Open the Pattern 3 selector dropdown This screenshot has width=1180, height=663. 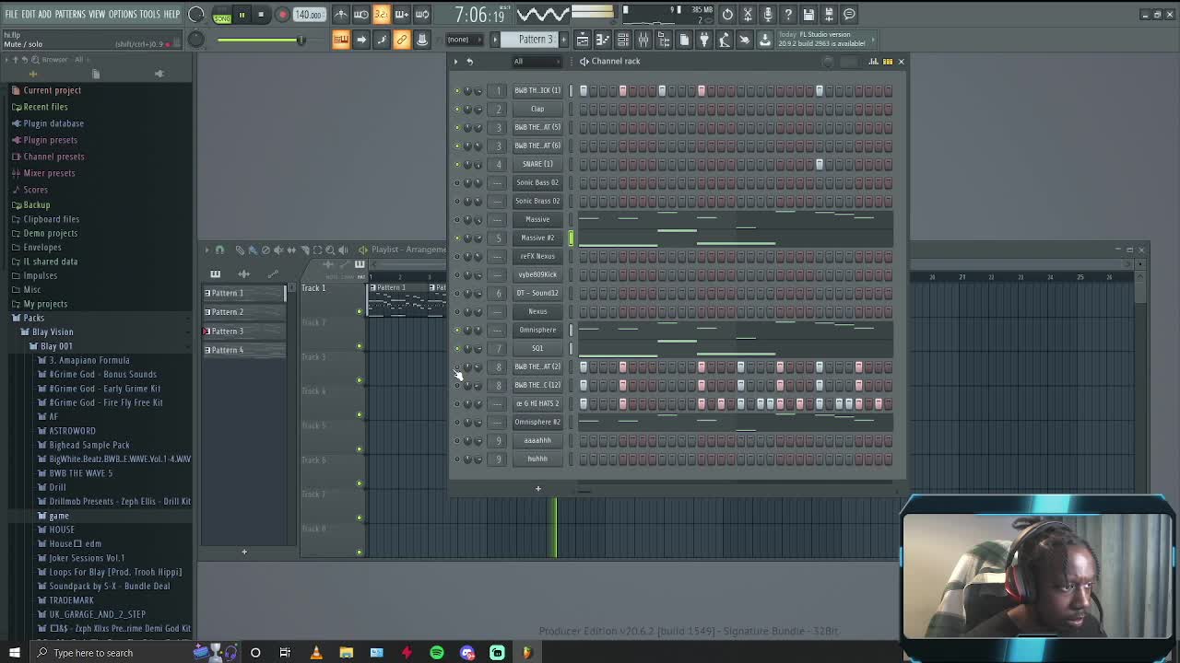click(535, 40)
